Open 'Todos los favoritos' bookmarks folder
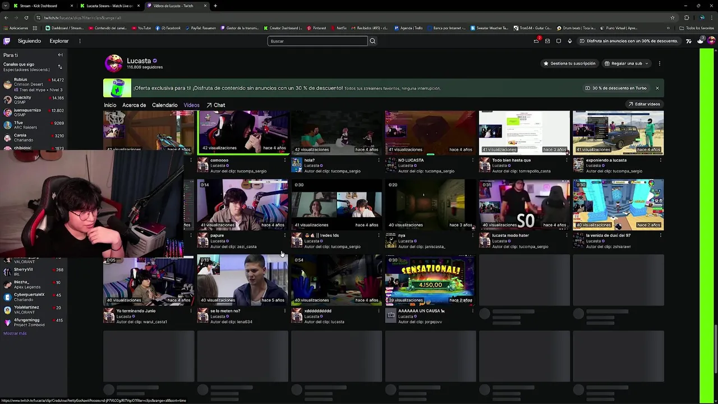The height and width of the screenshot is (404, 718). click(x=696, y=28)
